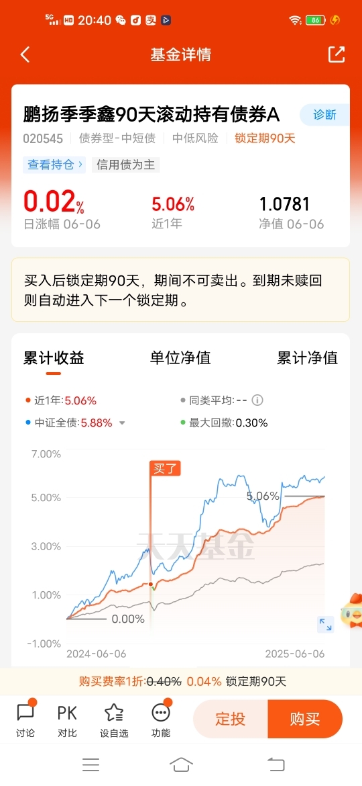Tap the 定投 scheduled investment button
Viewport: 362px width, 786px height.
[231, 719]
